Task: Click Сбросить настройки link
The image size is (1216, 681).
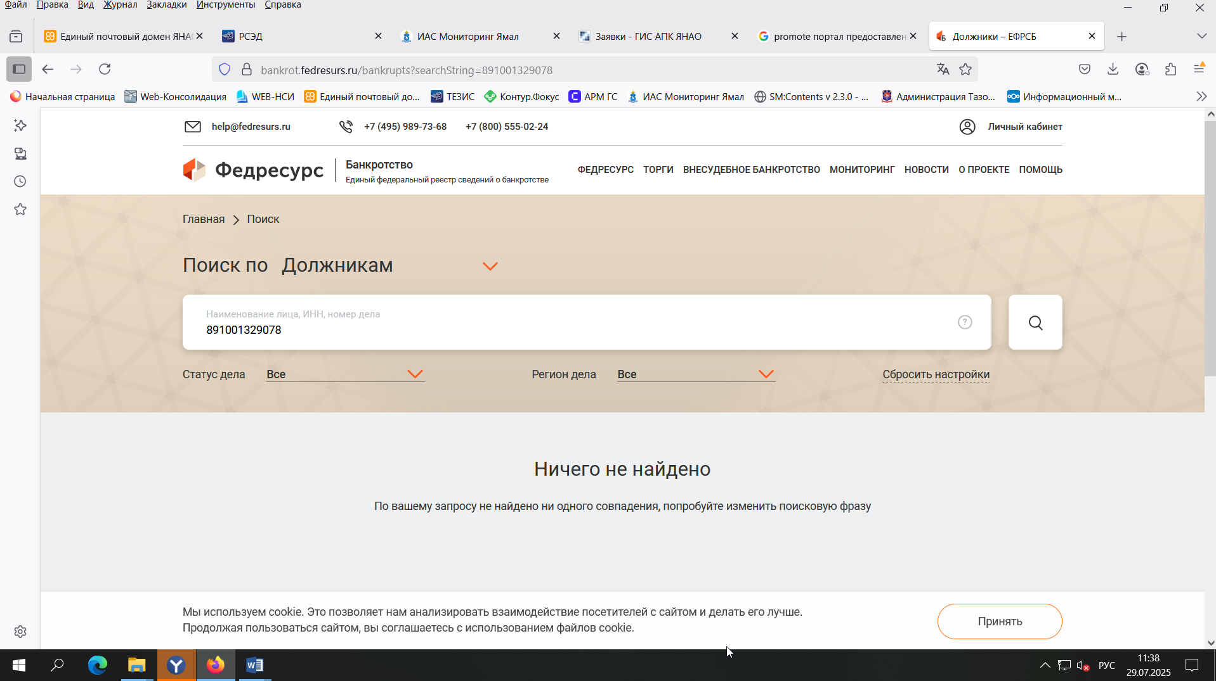Action: [x=936, y=374]
